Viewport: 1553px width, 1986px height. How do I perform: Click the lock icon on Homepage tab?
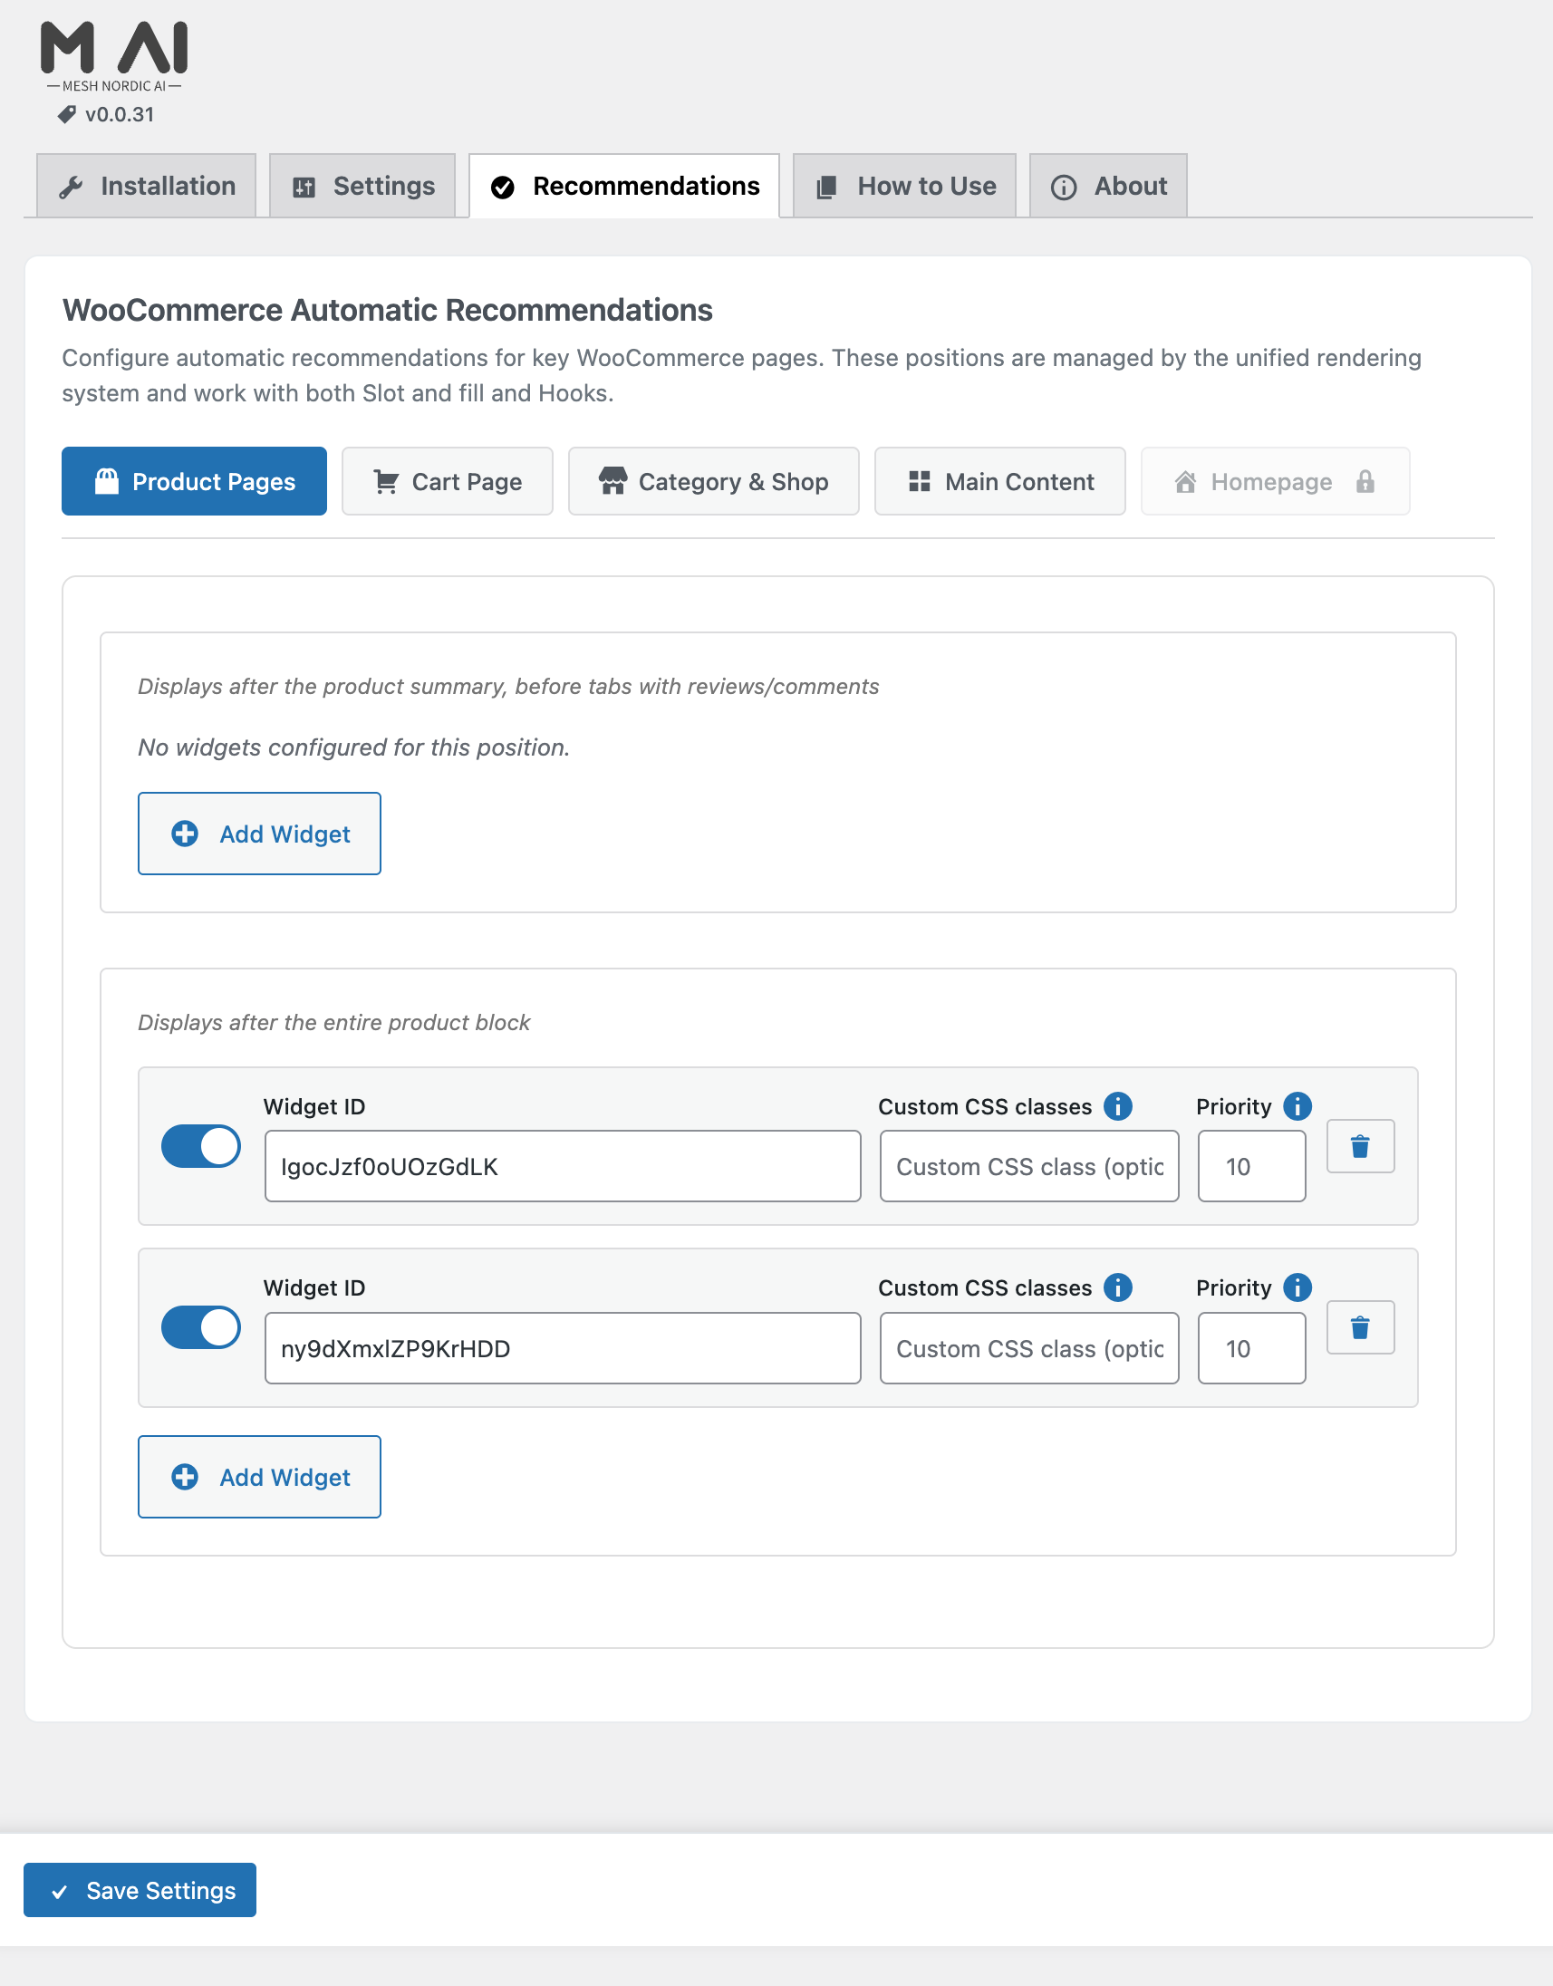point(1365,481)
